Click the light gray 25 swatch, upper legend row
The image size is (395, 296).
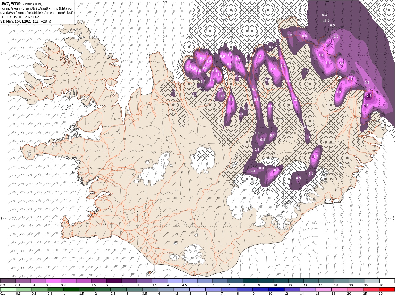372,281
